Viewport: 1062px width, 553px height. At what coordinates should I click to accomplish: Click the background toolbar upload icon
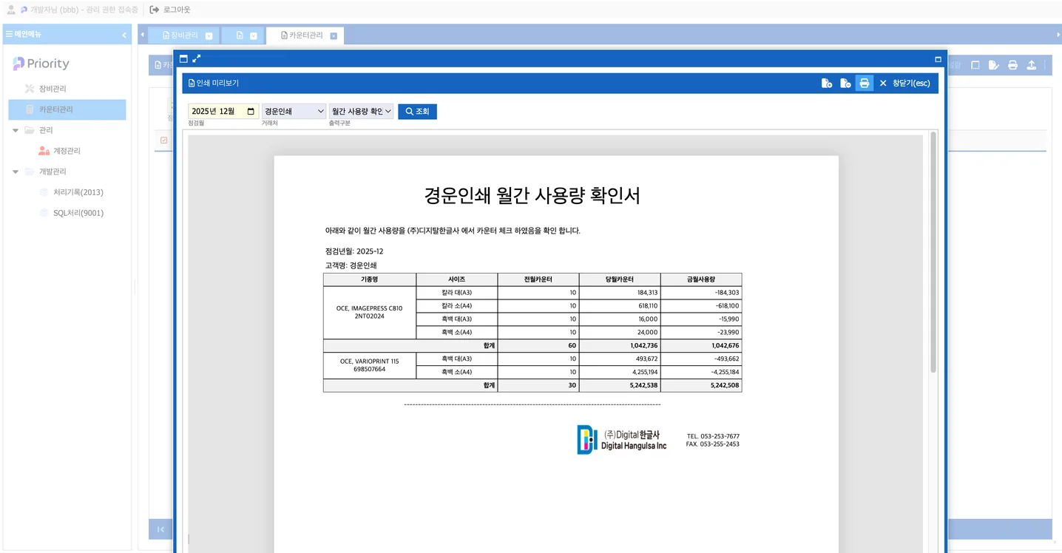click(1032, 65)
